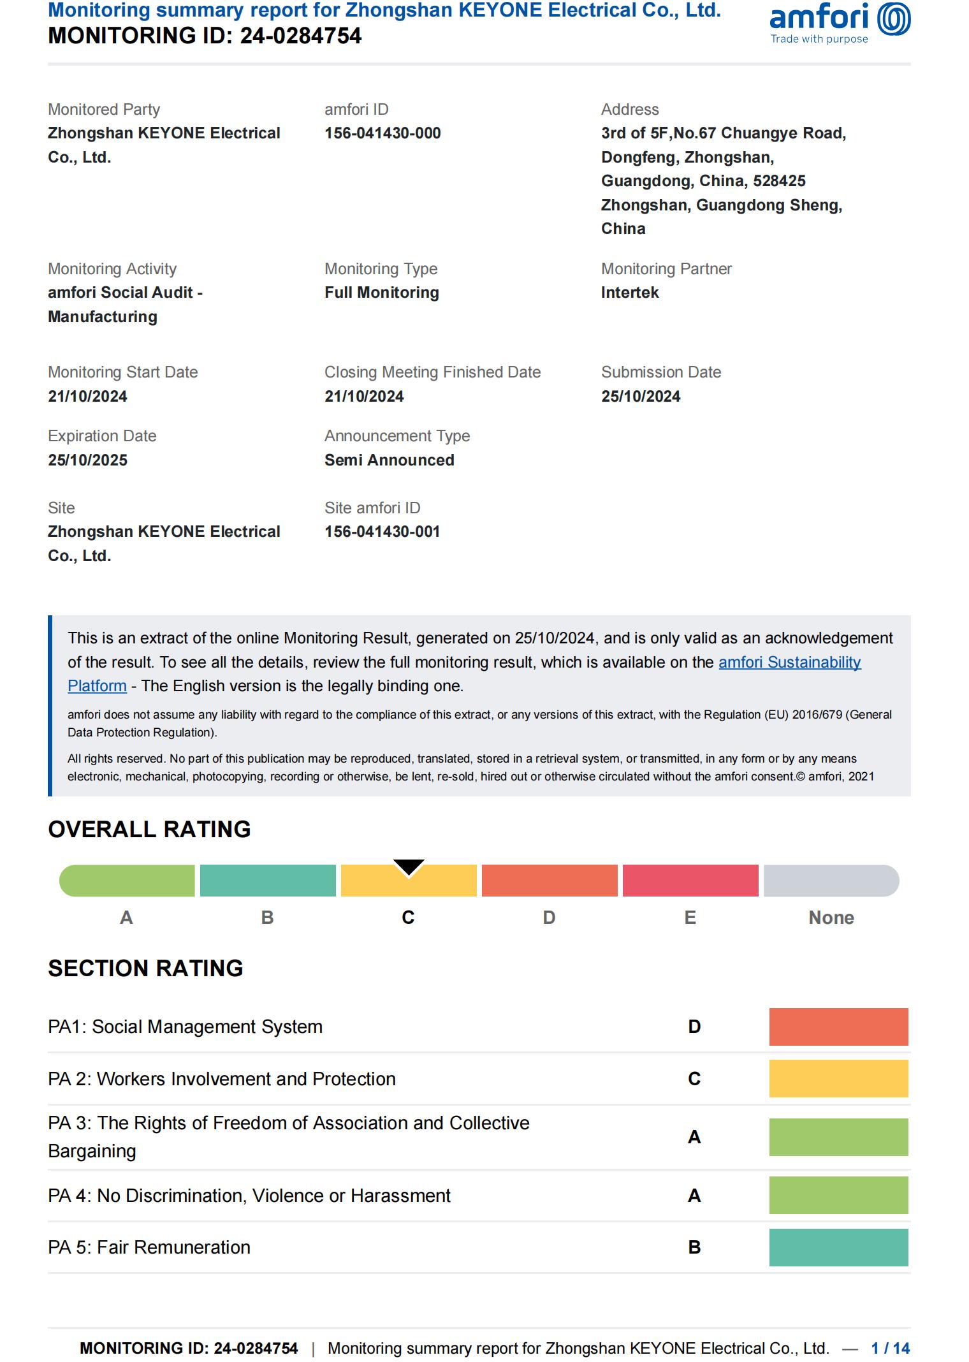Select the teal B overall rating segment
The height and width of the screenshot is (1362, 969).
pyautogui.click(x=268, y=881)
